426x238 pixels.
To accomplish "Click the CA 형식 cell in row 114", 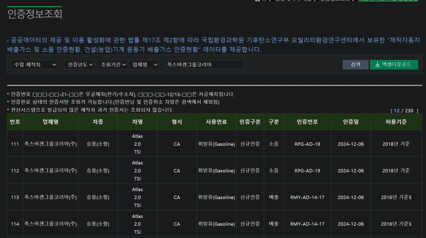I will [x=177, y=224].
